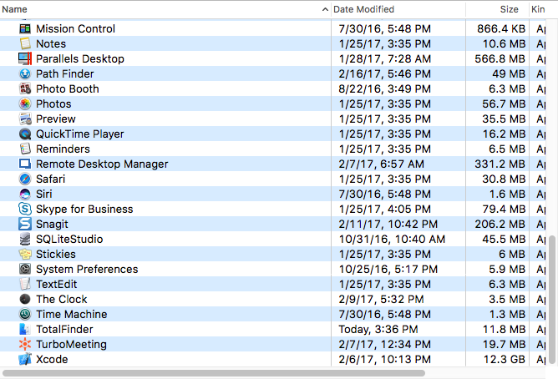Viewport: 558px width, 379px height.
Task: Select the Skype for Business name text
Action: point(84,209)
